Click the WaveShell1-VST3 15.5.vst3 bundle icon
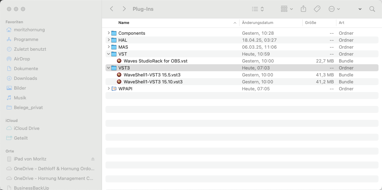This screenshot has height=190, width=382. [x=119, y=75]
